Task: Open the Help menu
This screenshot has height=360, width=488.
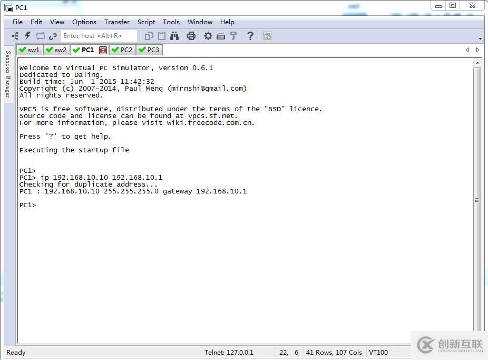Action: click(x=227, y=22)
